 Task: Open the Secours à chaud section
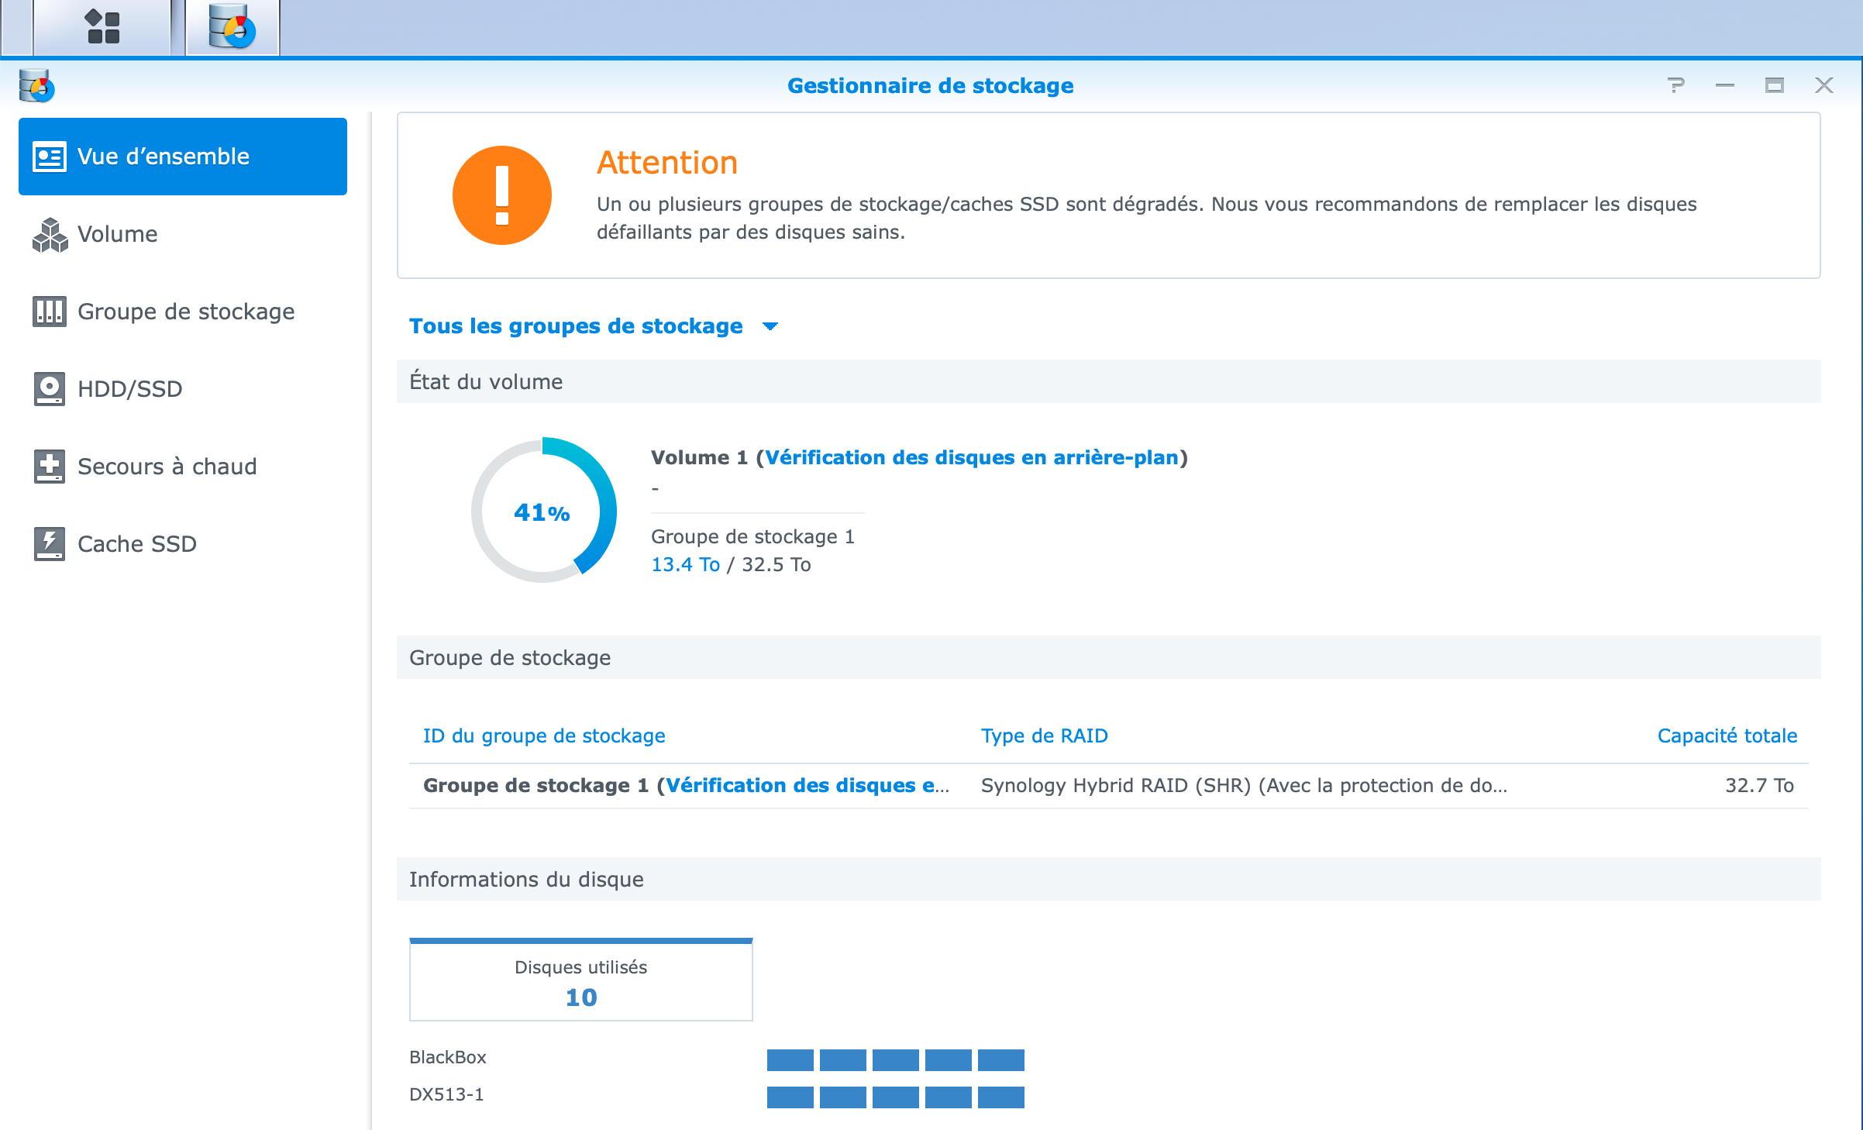[183, 467]
